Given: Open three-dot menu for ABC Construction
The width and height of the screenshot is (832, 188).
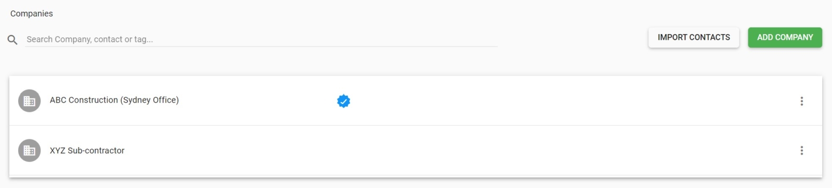Looking at the screenshot, I should point(801,101).
